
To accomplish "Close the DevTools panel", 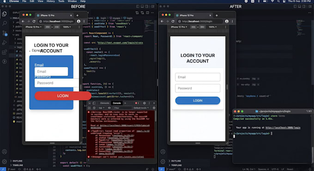I will click(154, 103).
